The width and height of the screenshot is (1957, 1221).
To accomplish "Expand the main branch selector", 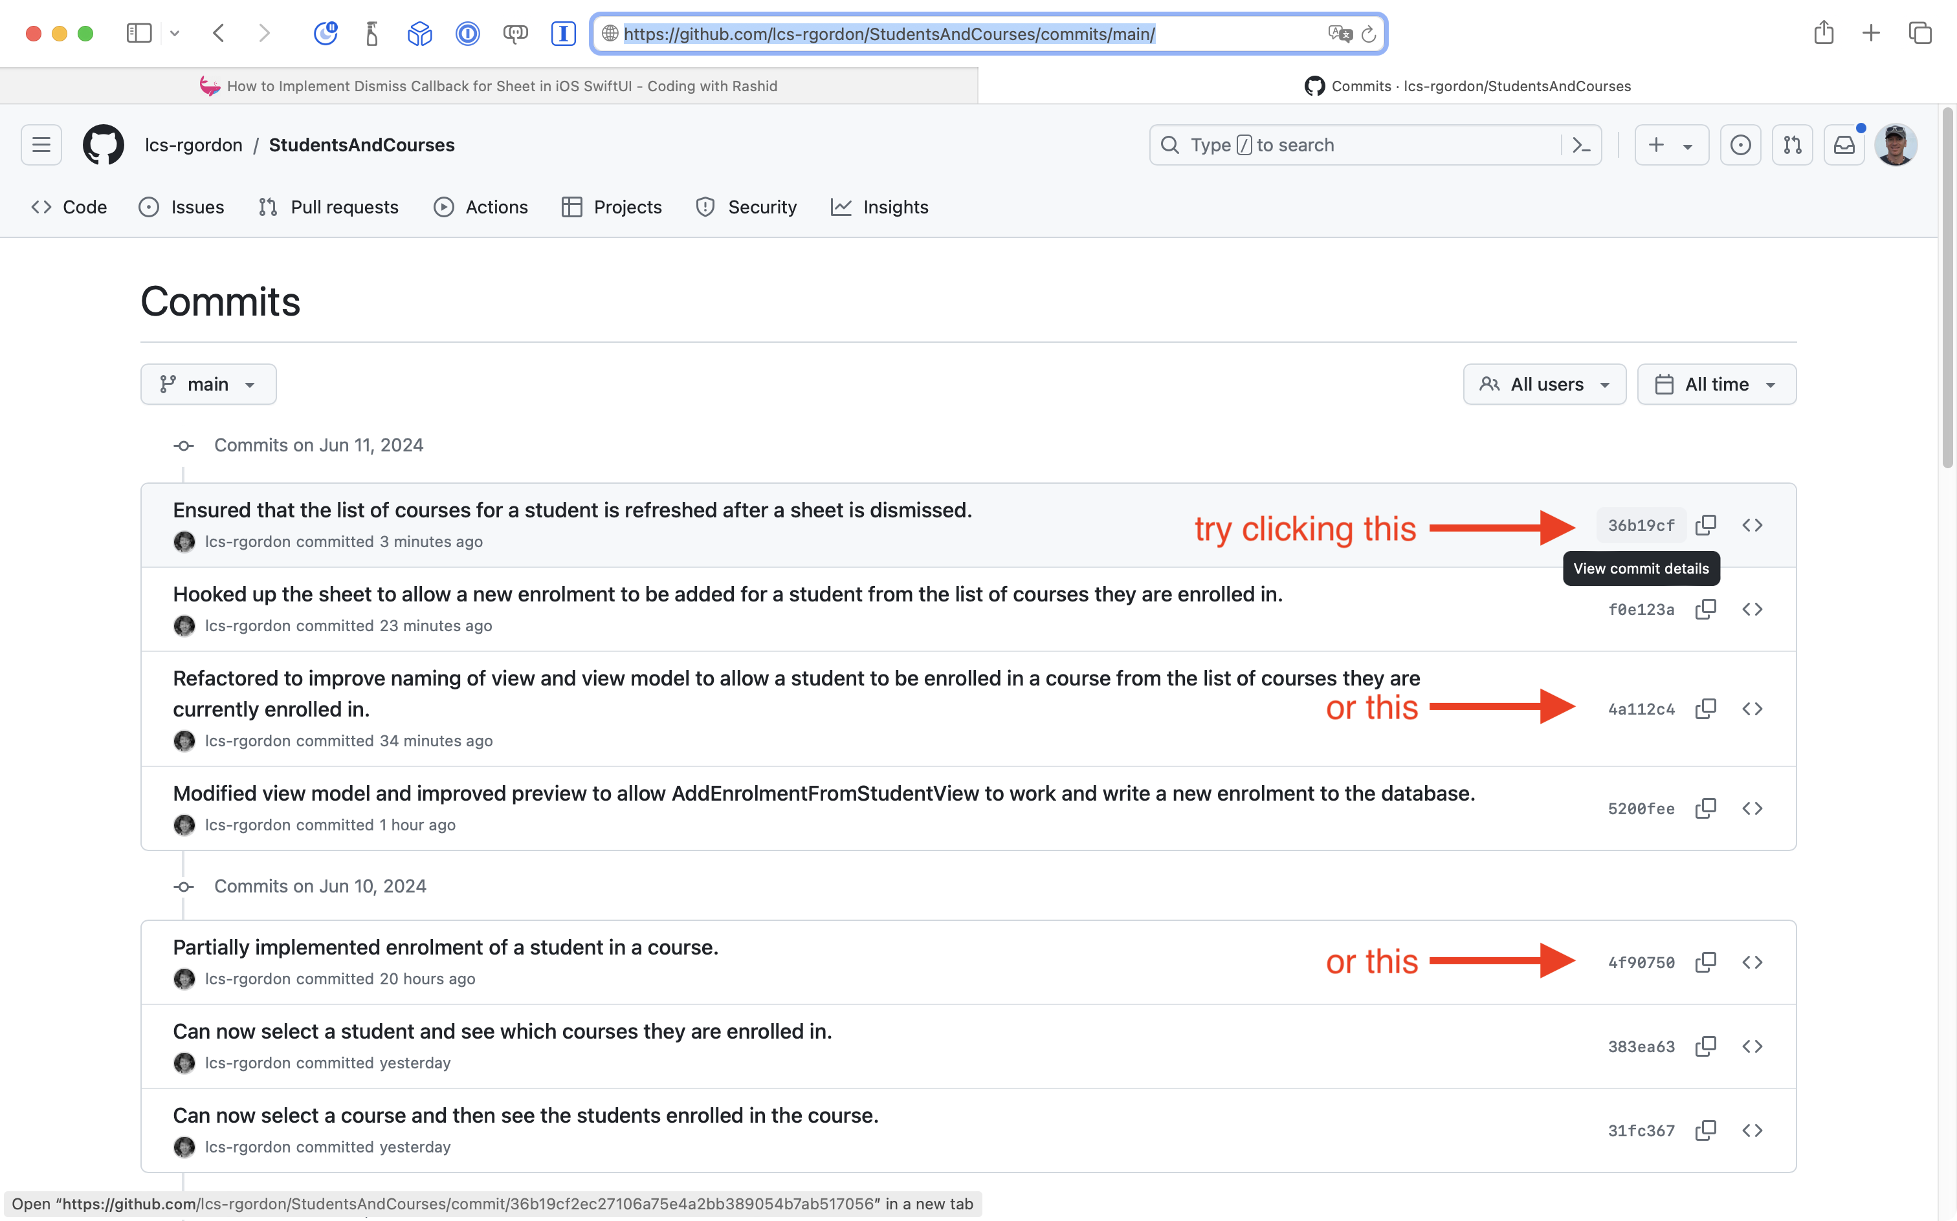I will (208, 384).
